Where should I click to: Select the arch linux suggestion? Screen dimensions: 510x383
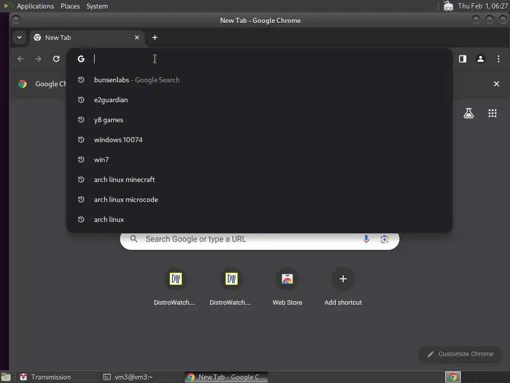[x=259, y=219]
